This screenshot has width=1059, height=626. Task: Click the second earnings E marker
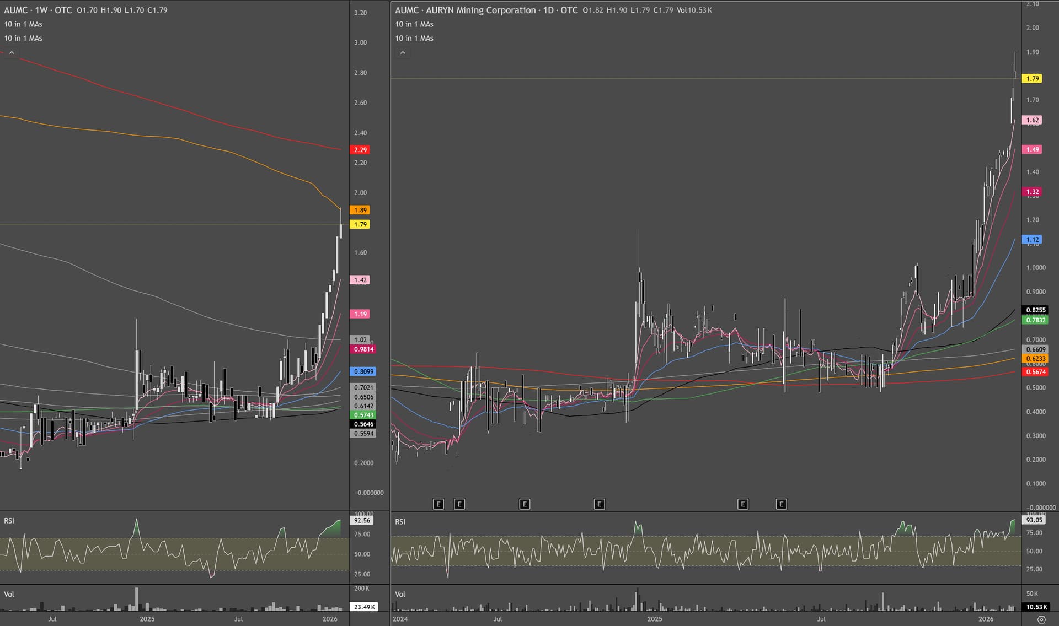point(459,504)
